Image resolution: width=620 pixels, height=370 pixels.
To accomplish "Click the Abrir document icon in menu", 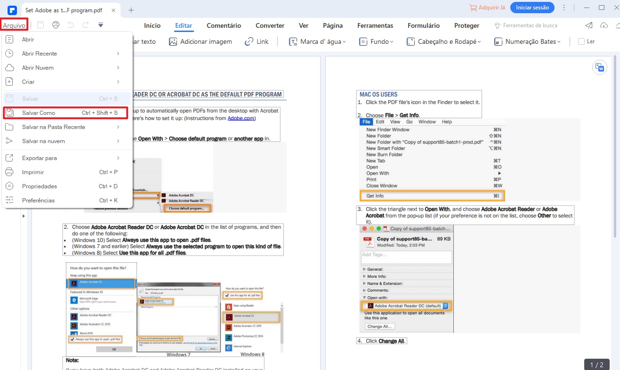I will pyautogui.click(x=9, y=40).
